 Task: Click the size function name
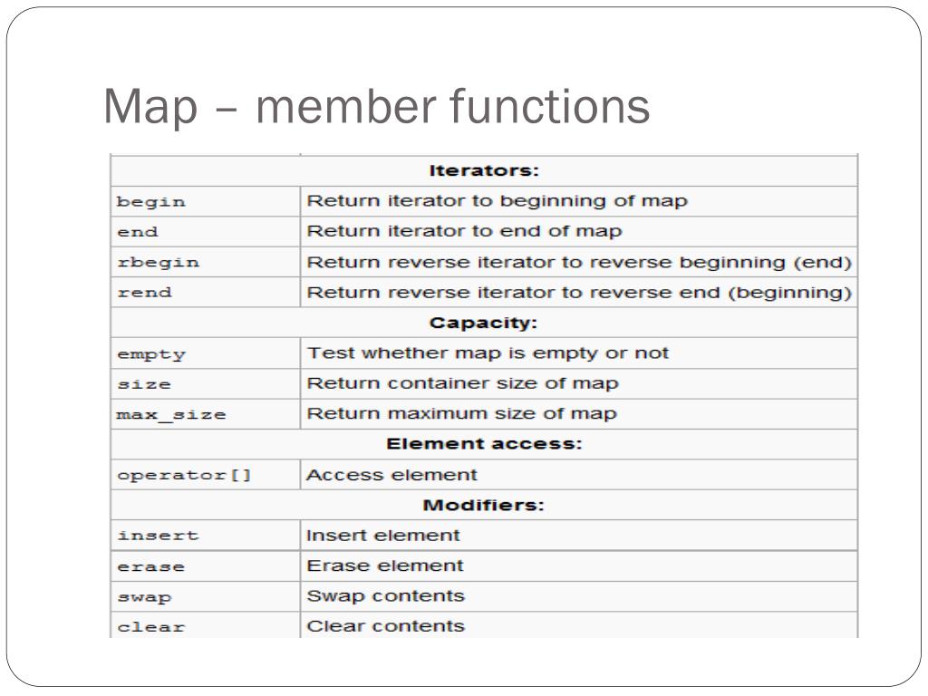[144, 384]
